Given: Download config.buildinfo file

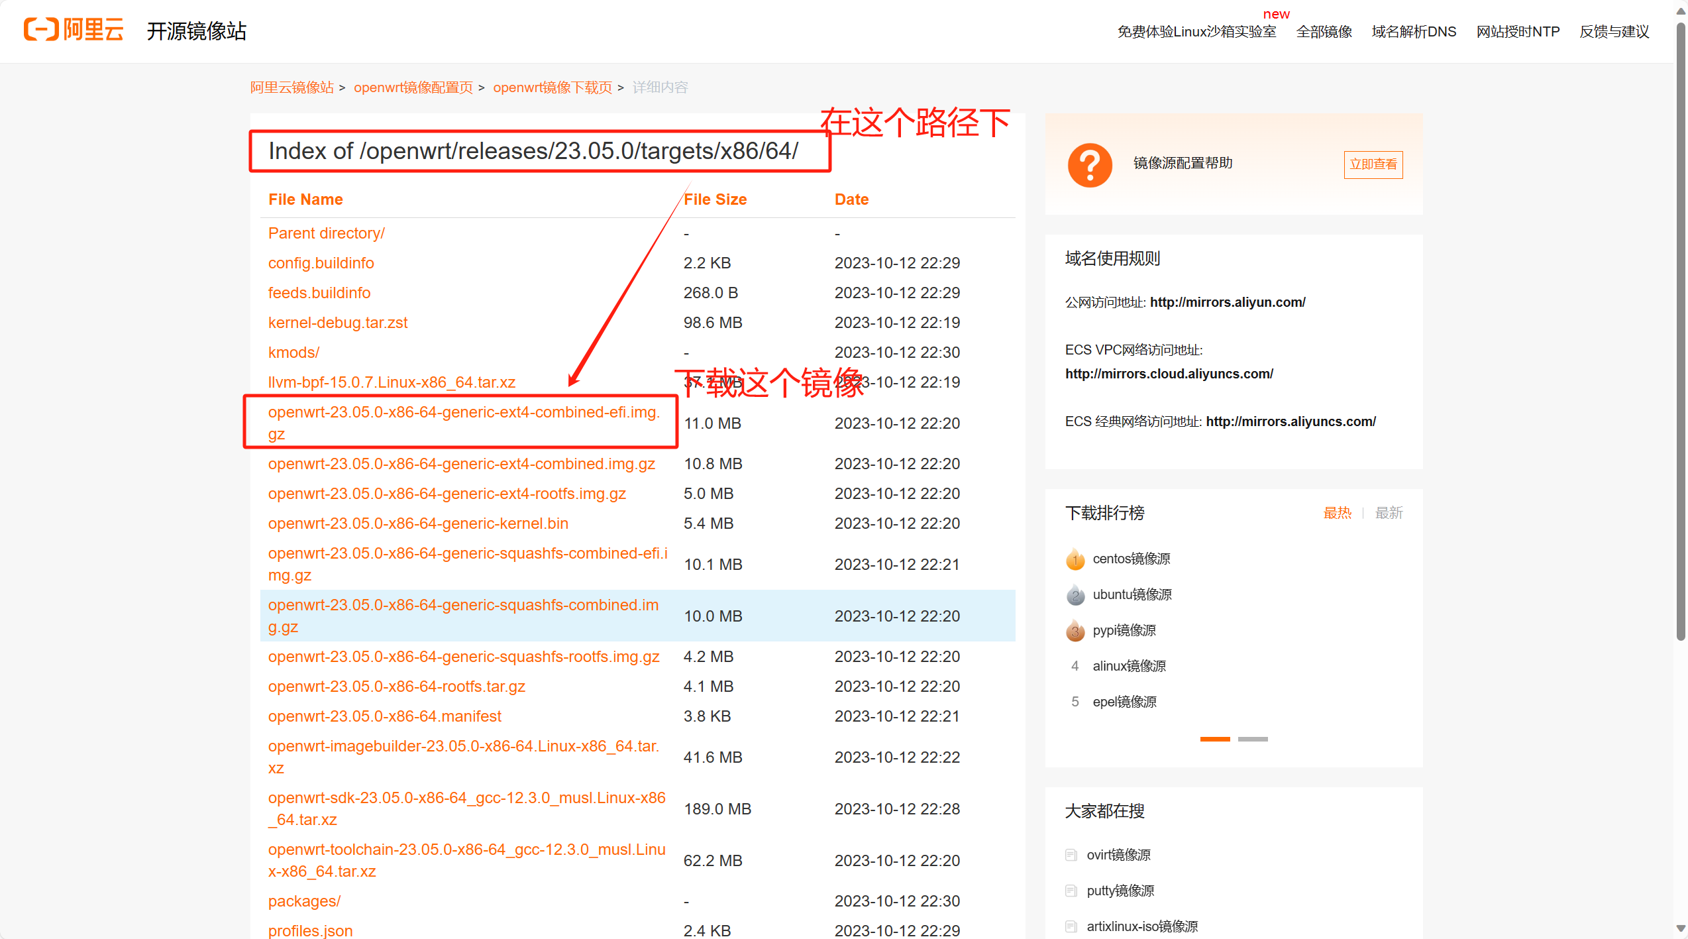Looking at the screenshot, I should [x=321, y=263].
